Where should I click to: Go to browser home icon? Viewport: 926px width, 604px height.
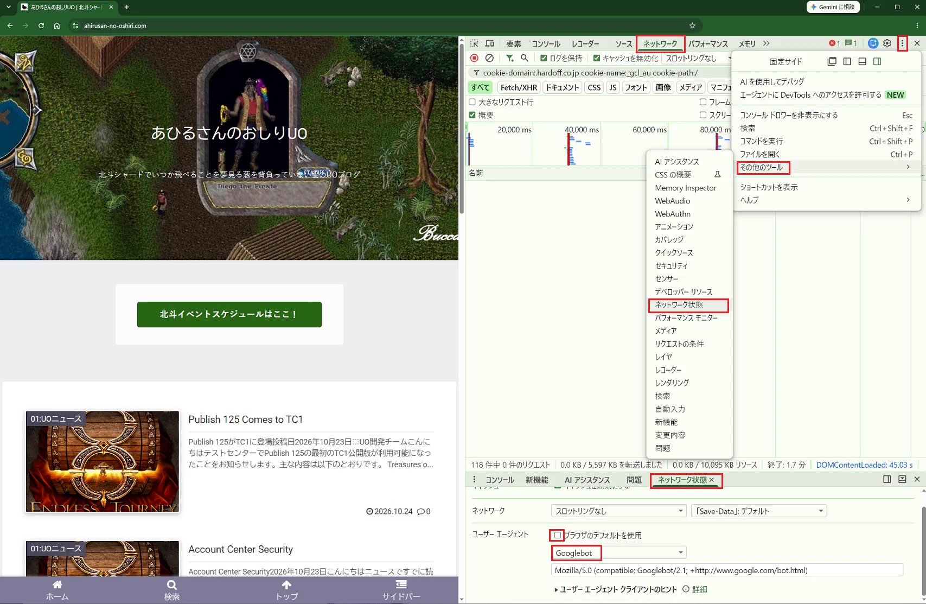tap(57, 26)
